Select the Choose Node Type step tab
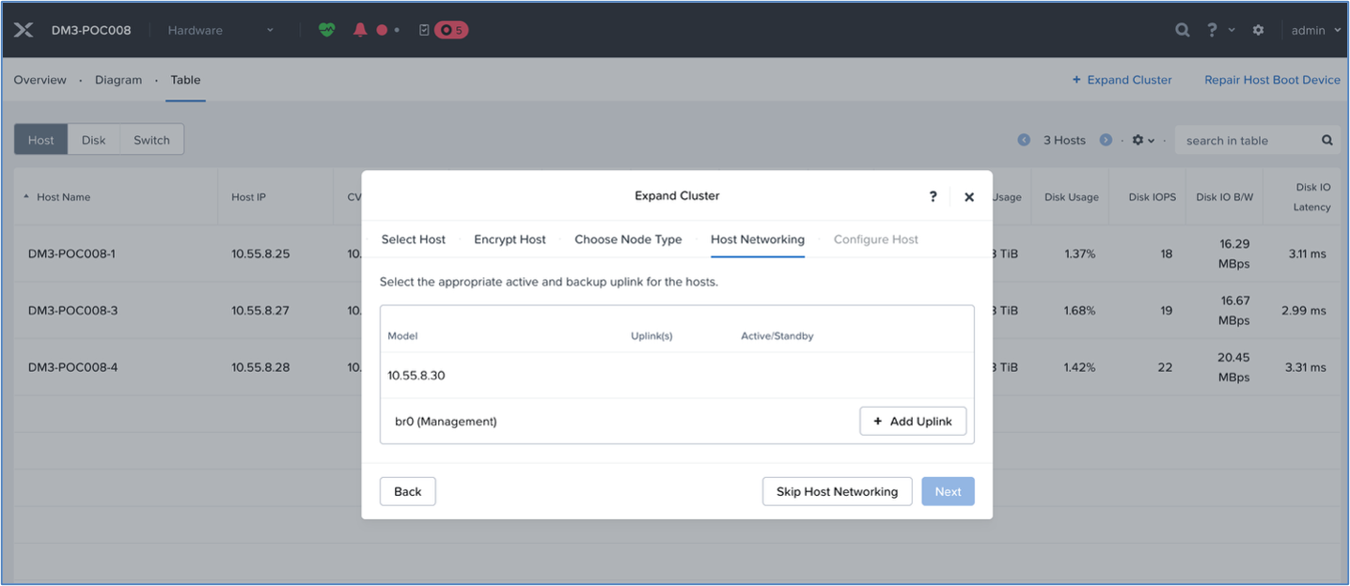 pyautogui.click(x=628, y=239)
